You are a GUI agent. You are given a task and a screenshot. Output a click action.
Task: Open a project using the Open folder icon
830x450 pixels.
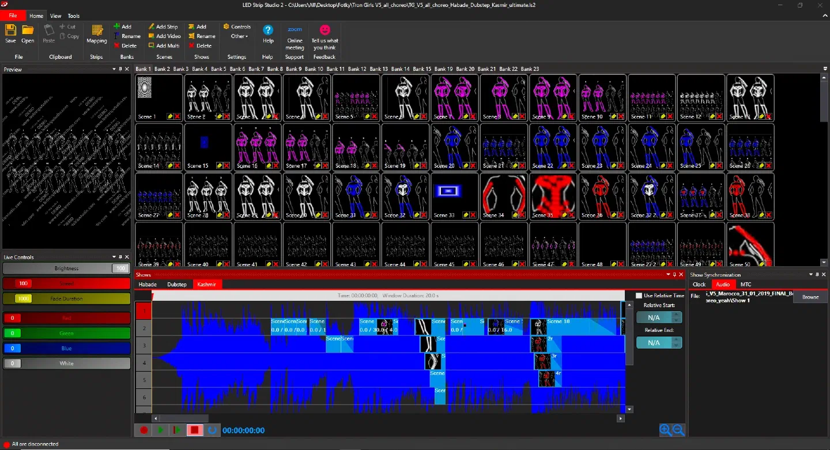tap(28, 34)
